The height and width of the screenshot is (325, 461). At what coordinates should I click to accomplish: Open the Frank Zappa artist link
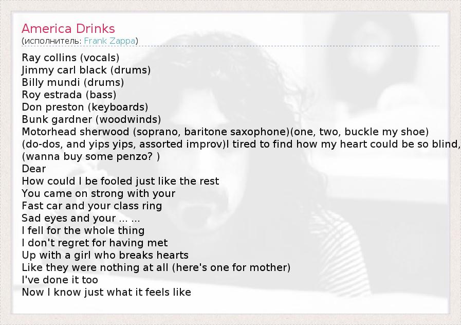pyautogui.click(x=110, y=41)
